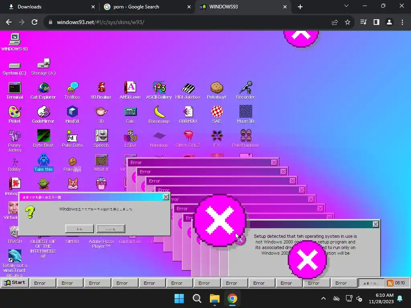Open the HexEd cube icon
Viewport: 411px width, 308px height.
point(72,114)
